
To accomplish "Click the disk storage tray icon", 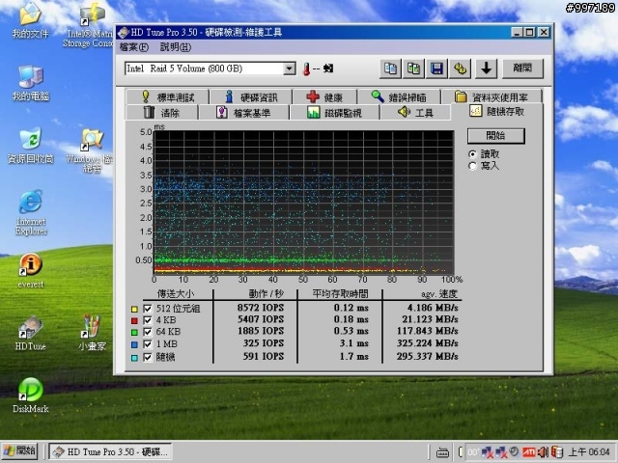I will coord(556,451).
